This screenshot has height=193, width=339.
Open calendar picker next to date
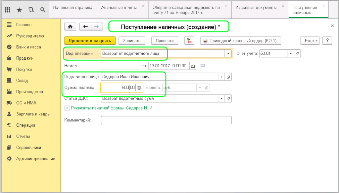(x=193, y=66)
